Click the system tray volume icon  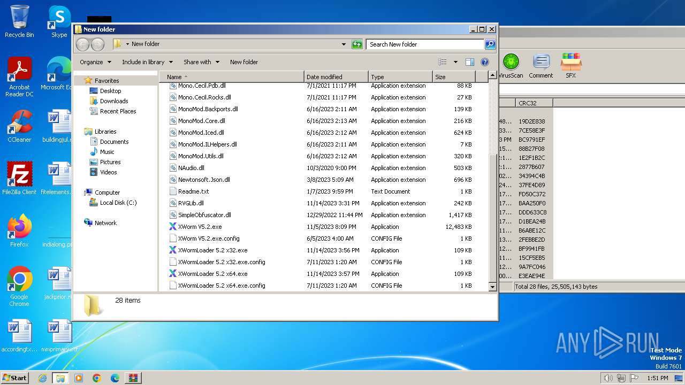click(x=608, y=378)
